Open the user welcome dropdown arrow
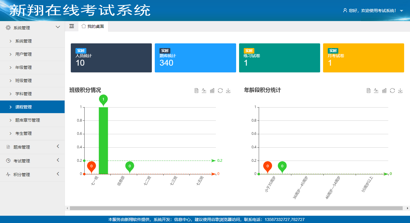 [x=401, y=11]
